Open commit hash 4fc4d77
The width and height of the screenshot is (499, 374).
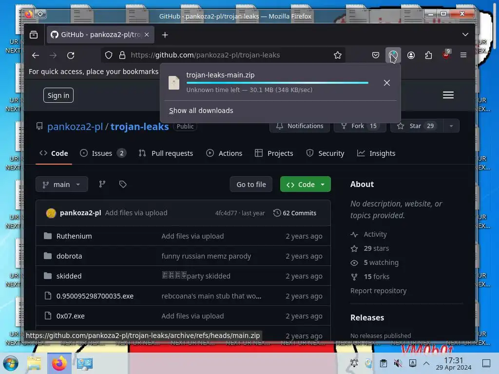tap(226, 213)
